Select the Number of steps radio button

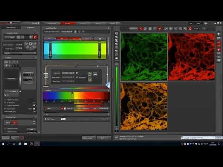click(5, 100)
